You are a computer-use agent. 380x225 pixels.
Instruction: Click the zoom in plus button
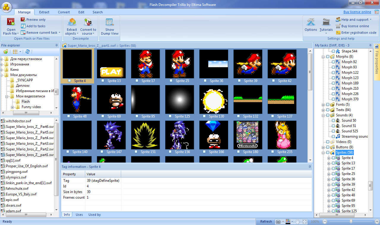click(377, 221)
